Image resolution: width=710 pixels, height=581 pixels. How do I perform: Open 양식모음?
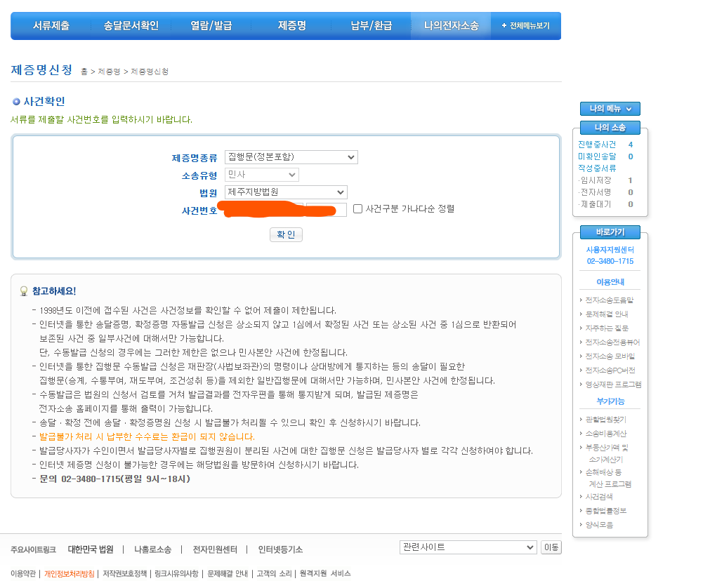tap(598, 524)
